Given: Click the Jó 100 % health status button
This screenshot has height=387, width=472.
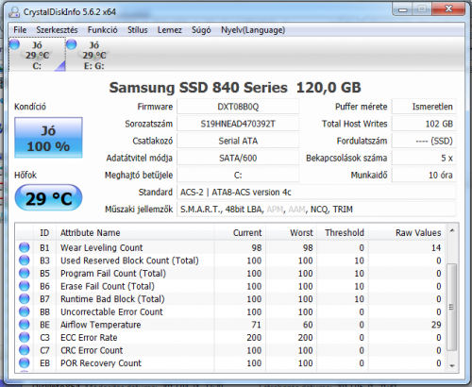Looking at the screenshot, I should [48, 138].
